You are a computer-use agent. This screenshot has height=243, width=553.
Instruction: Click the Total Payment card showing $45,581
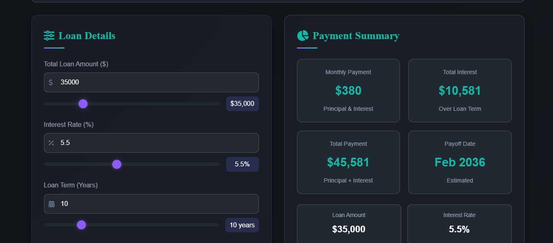click(348, 162)
